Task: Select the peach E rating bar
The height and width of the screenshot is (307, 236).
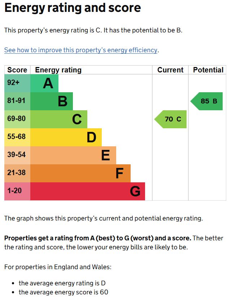Action: point(73,155)
